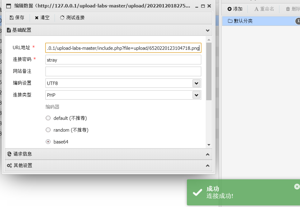This screenshot has width=300, height=207.
Task: Click the X icon beside 清空
Action: [37, 18]
